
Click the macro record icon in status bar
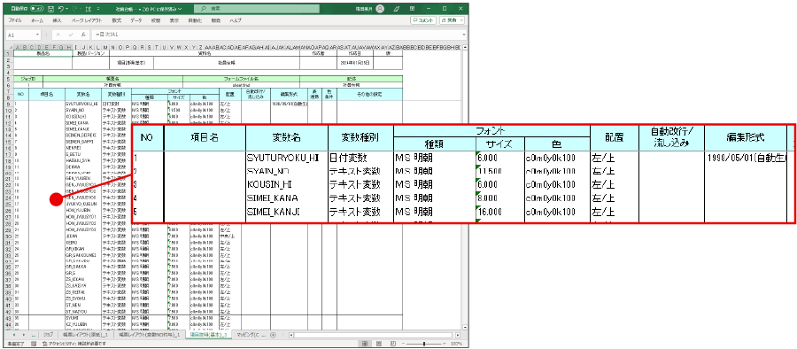pos(33,344)
